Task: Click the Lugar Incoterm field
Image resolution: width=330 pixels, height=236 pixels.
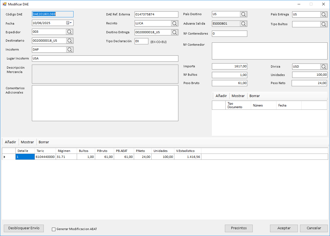Action: click(105, 58)
